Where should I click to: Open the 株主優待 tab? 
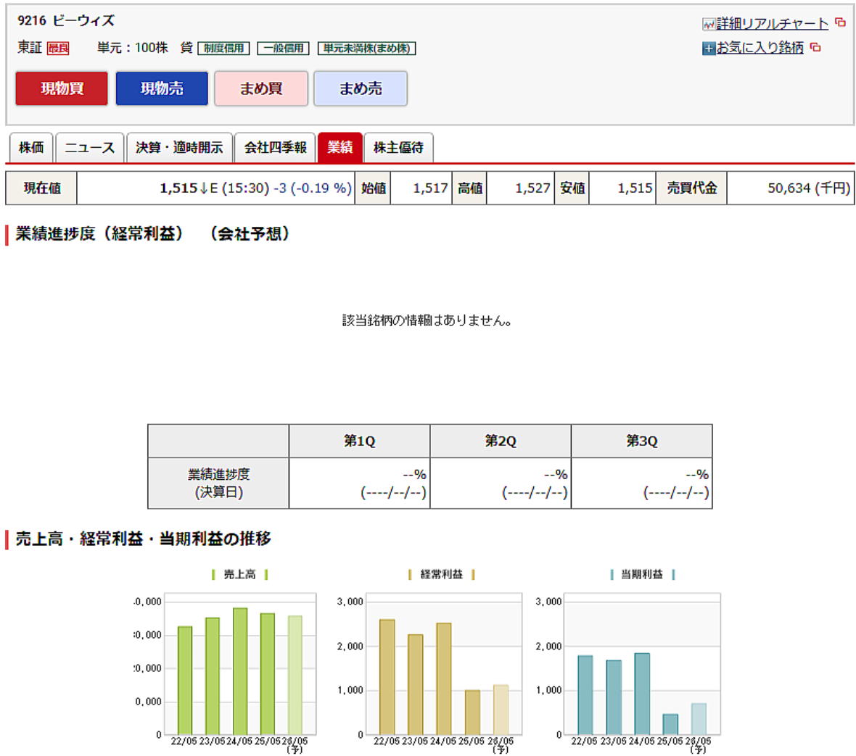click(398, 148)
